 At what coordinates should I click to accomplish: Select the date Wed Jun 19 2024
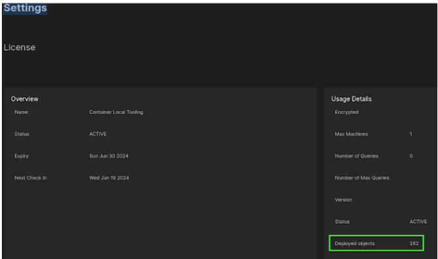109,178
